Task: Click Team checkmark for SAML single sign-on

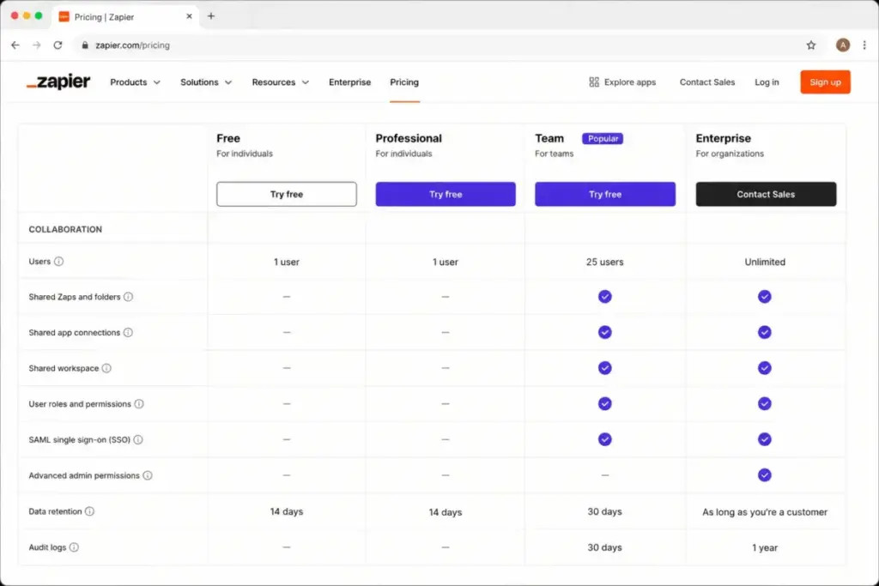Action: point(604,440)
